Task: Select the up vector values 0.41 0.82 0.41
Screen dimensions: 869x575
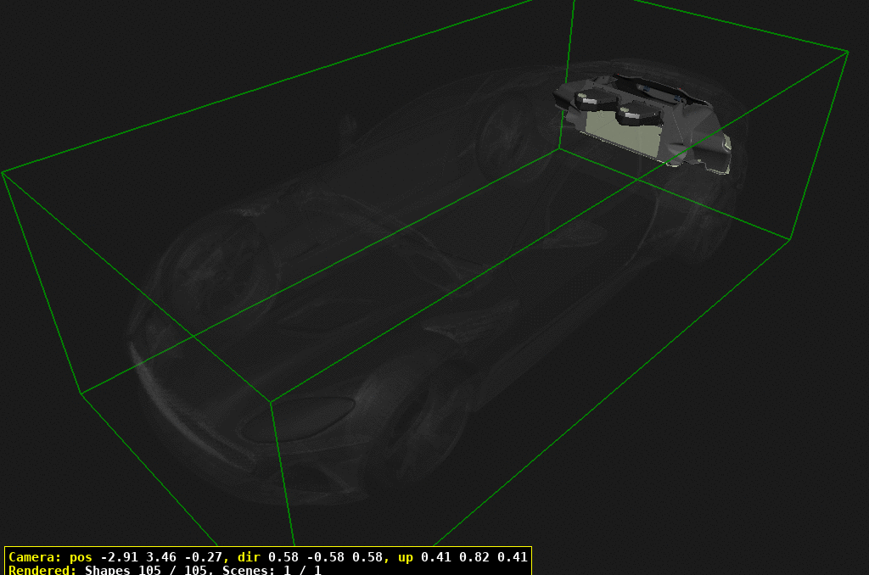Action: (475, 557)
